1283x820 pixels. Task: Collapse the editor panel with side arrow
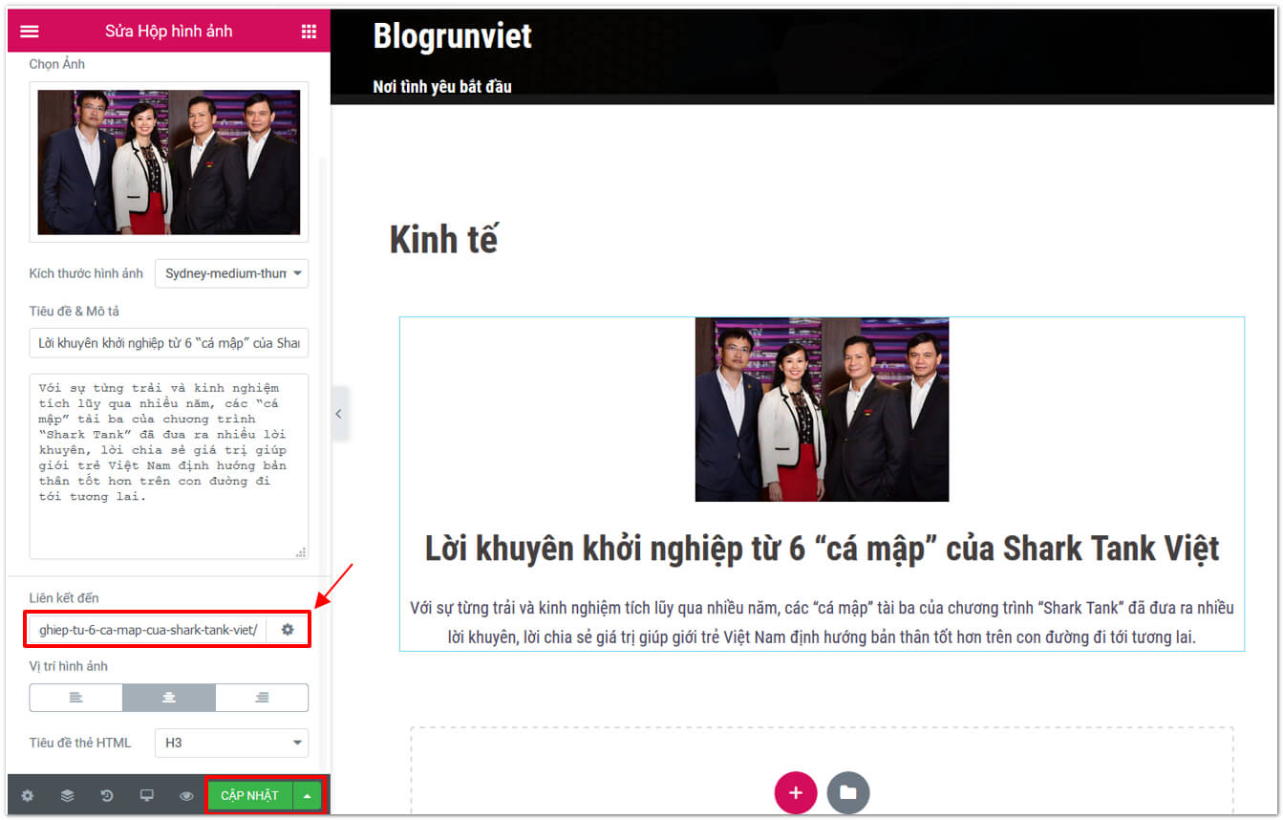coord(338,414)
